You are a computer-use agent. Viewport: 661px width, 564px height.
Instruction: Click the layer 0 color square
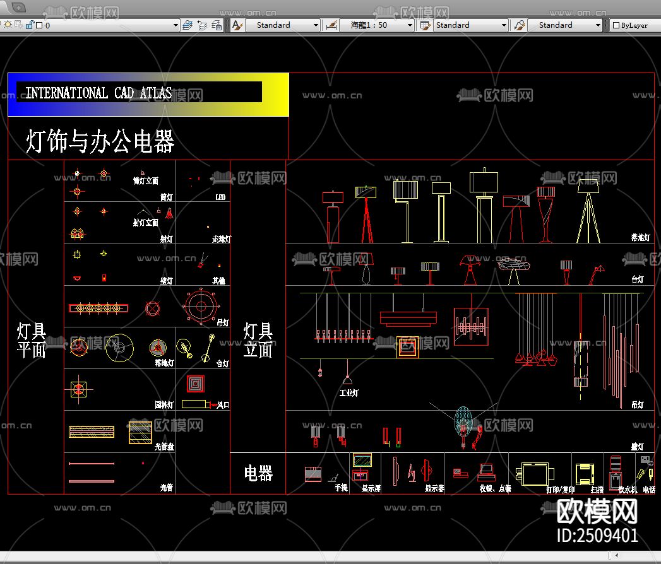pyautogui.click(x=39, y=25)
